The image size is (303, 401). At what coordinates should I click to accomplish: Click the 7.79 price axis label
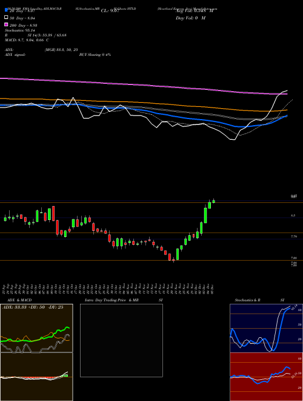click(x=293, y=236)
